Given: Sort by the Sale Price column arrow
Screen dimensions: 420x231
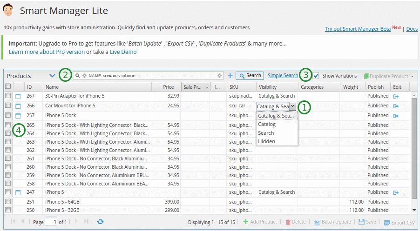Looking at the screenshot, I should [207, 87].
